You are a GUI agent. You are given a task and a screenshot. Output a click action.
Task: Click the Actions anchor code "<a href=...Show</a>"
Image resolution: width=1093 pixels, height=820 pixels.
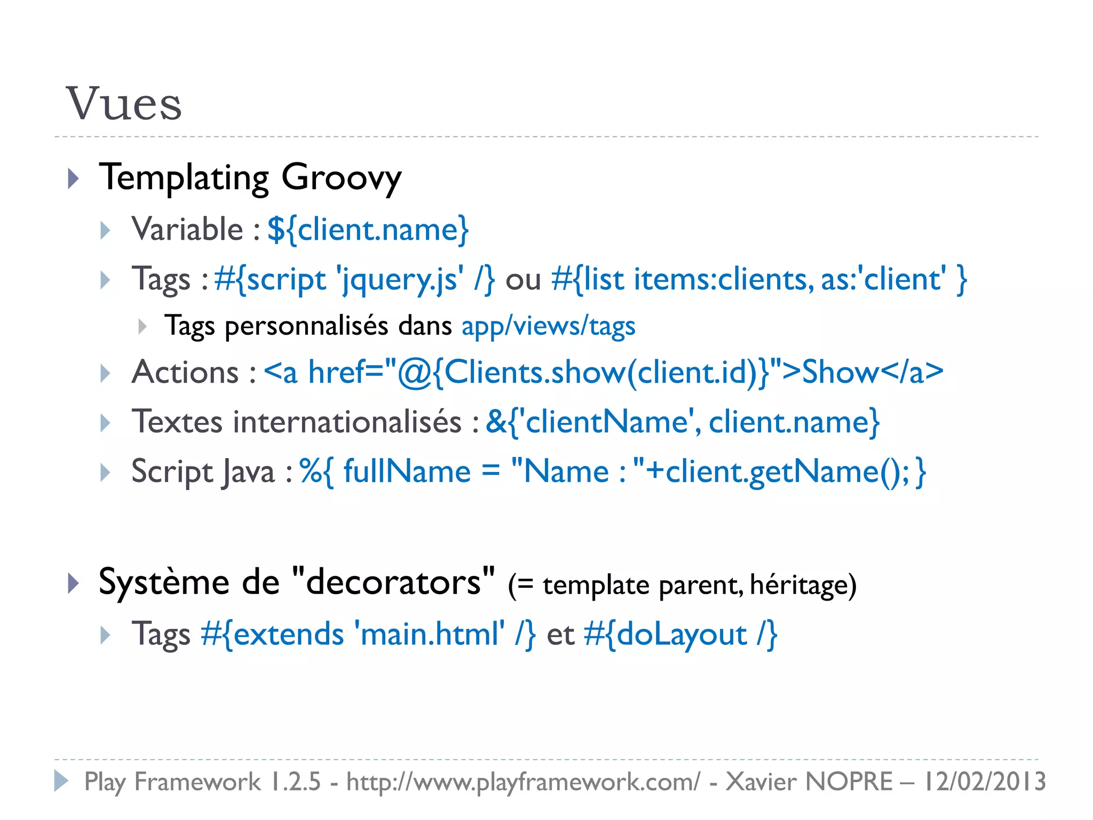604,373
